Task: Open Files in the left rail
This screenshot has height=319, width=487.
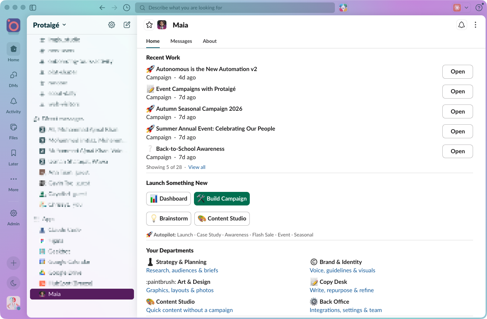Action: pyautogui.click(x=13, y=131)
